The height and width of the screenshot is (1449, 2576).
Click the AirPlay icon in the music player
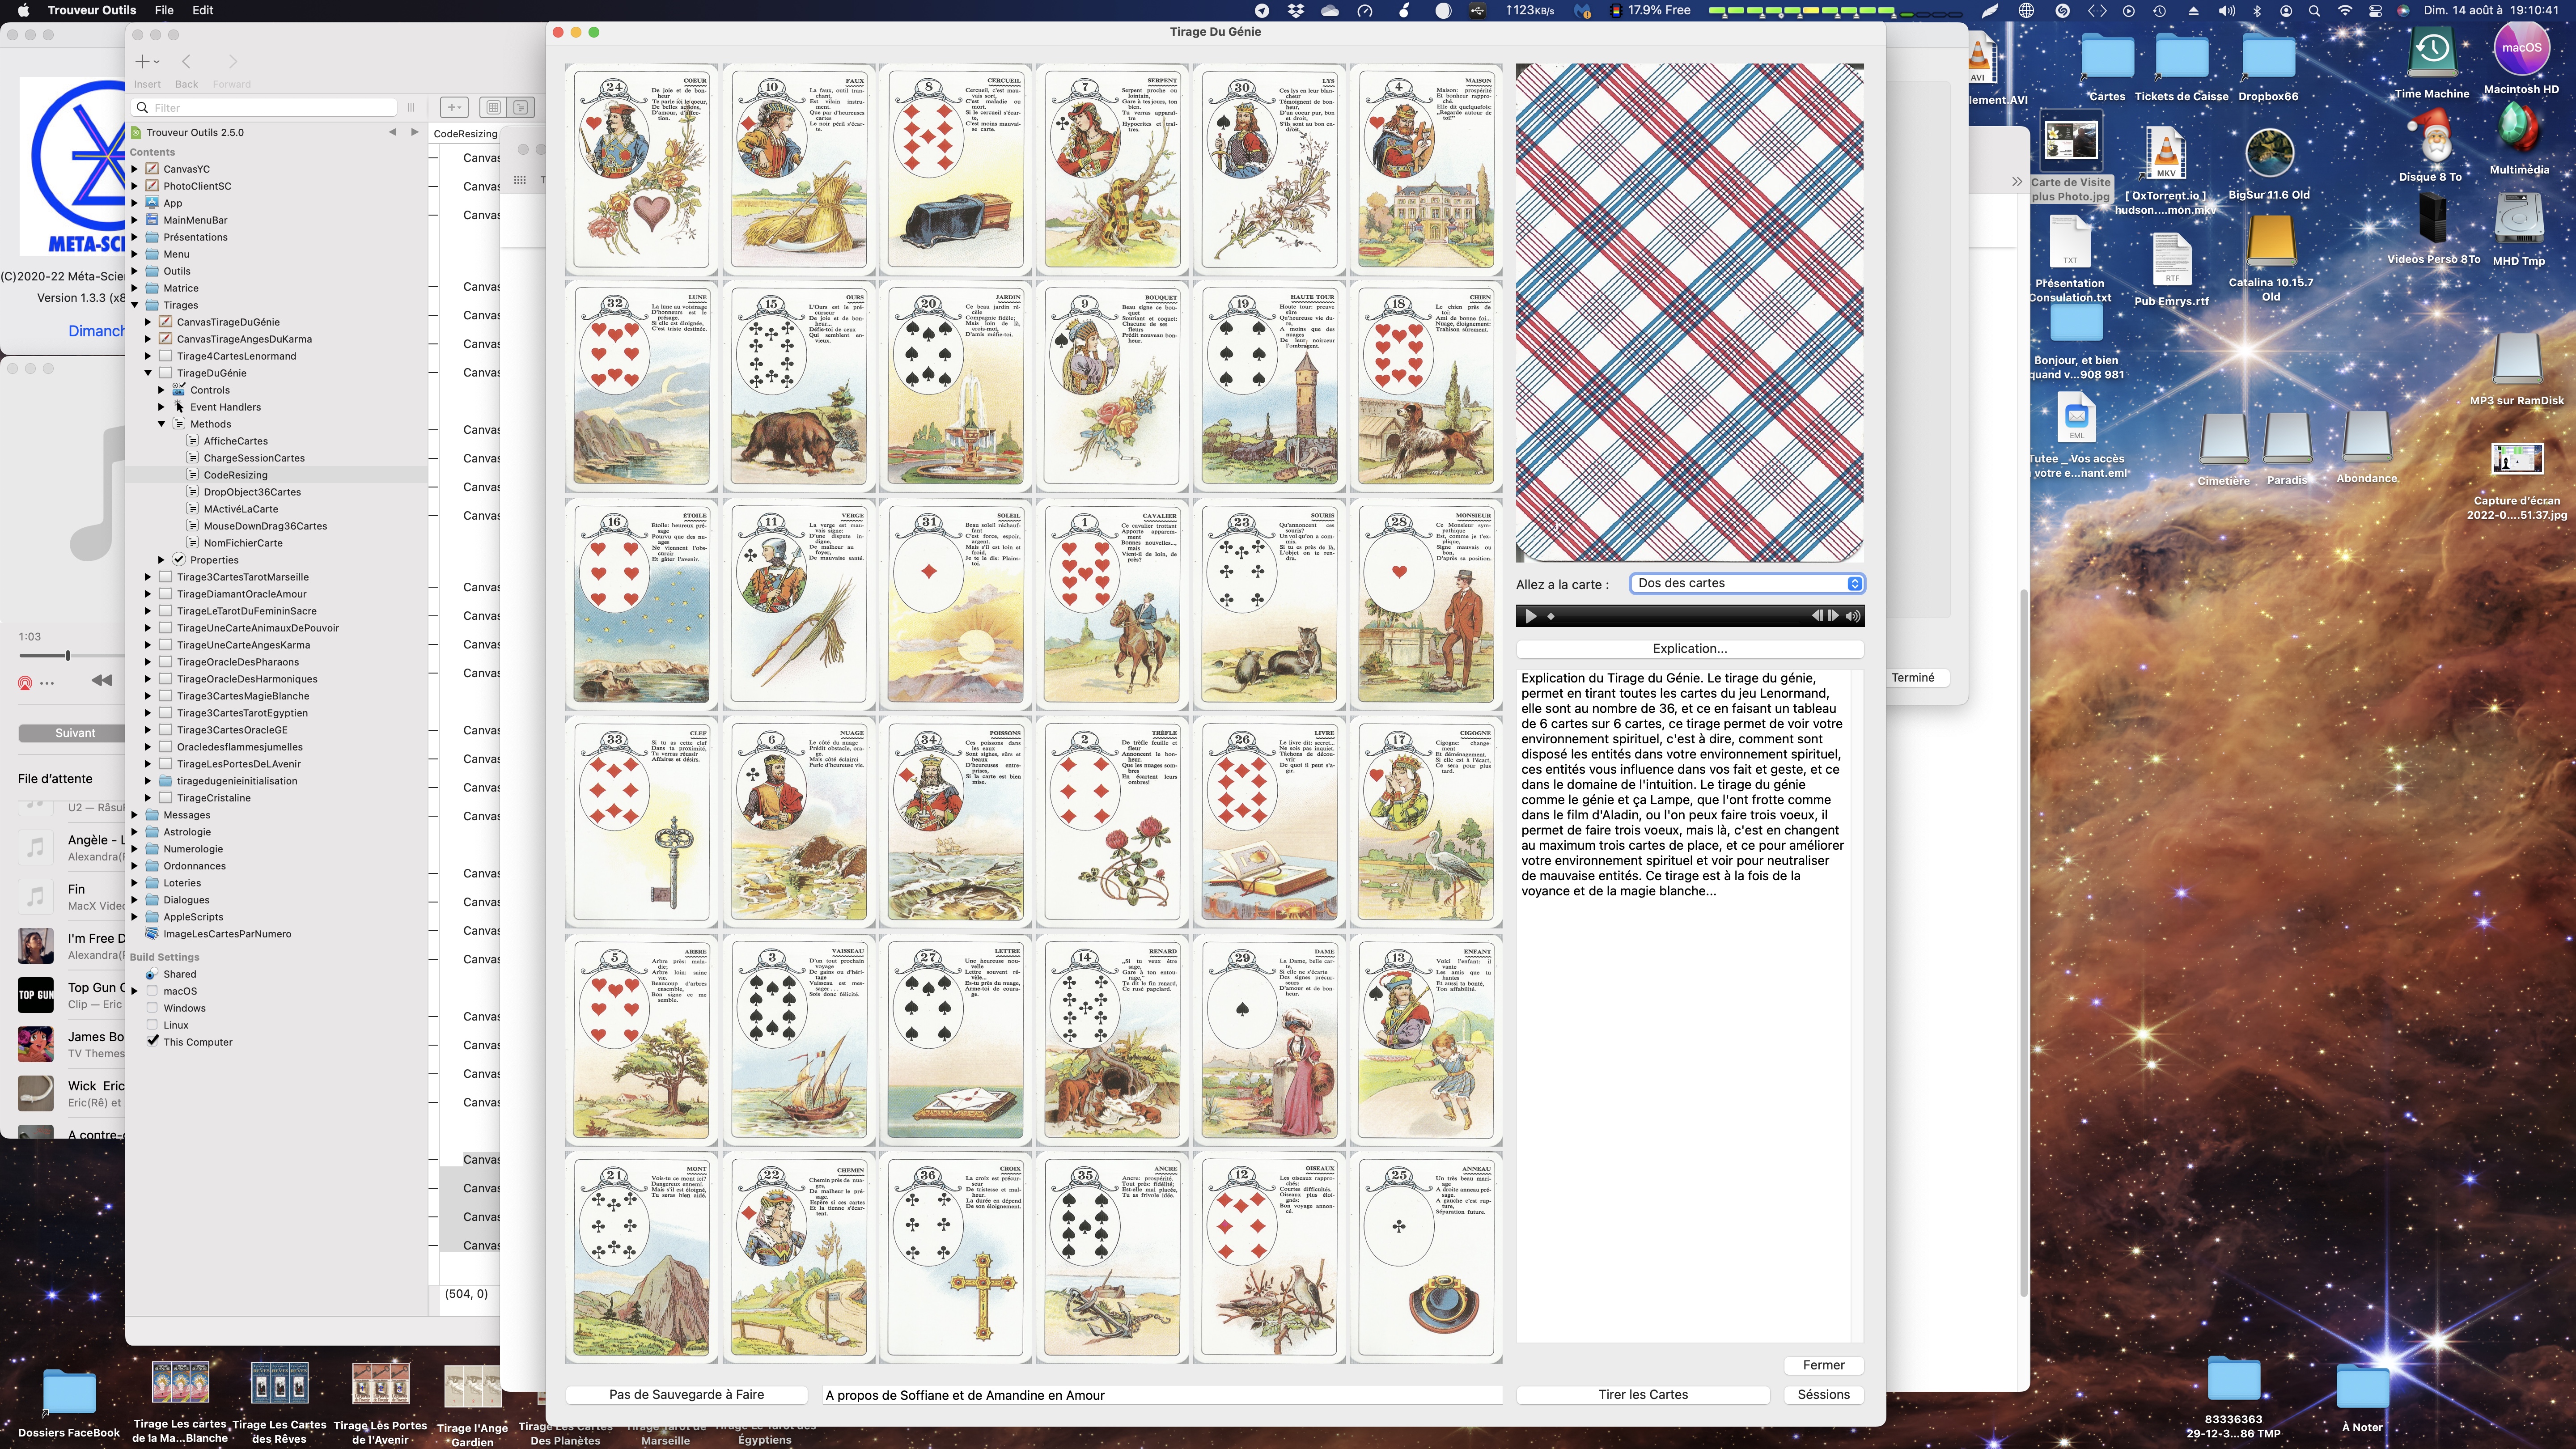coord(25,684)
